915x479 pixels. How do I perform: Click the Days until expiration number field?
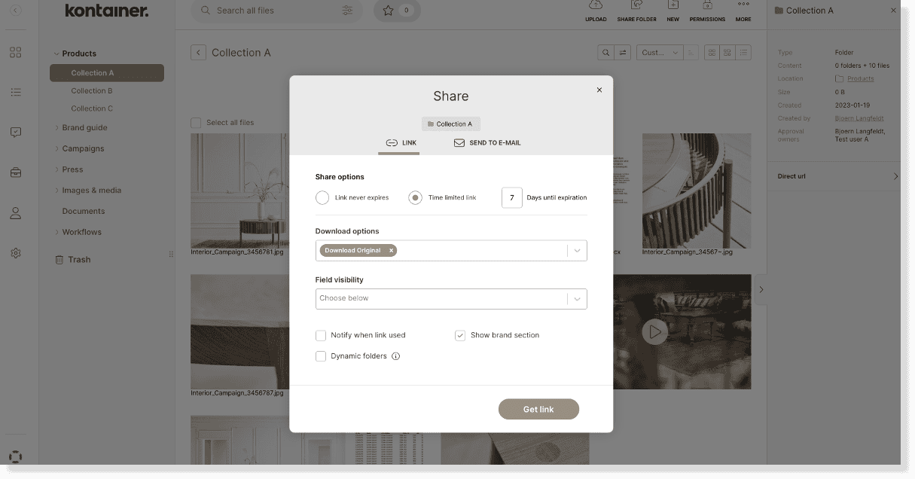point(511,197)
